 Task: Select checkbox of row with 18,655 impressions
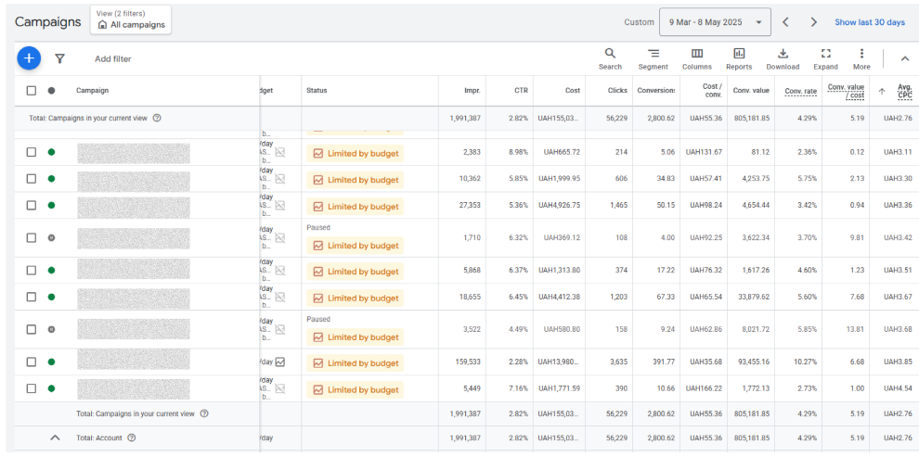coord(31,297)
